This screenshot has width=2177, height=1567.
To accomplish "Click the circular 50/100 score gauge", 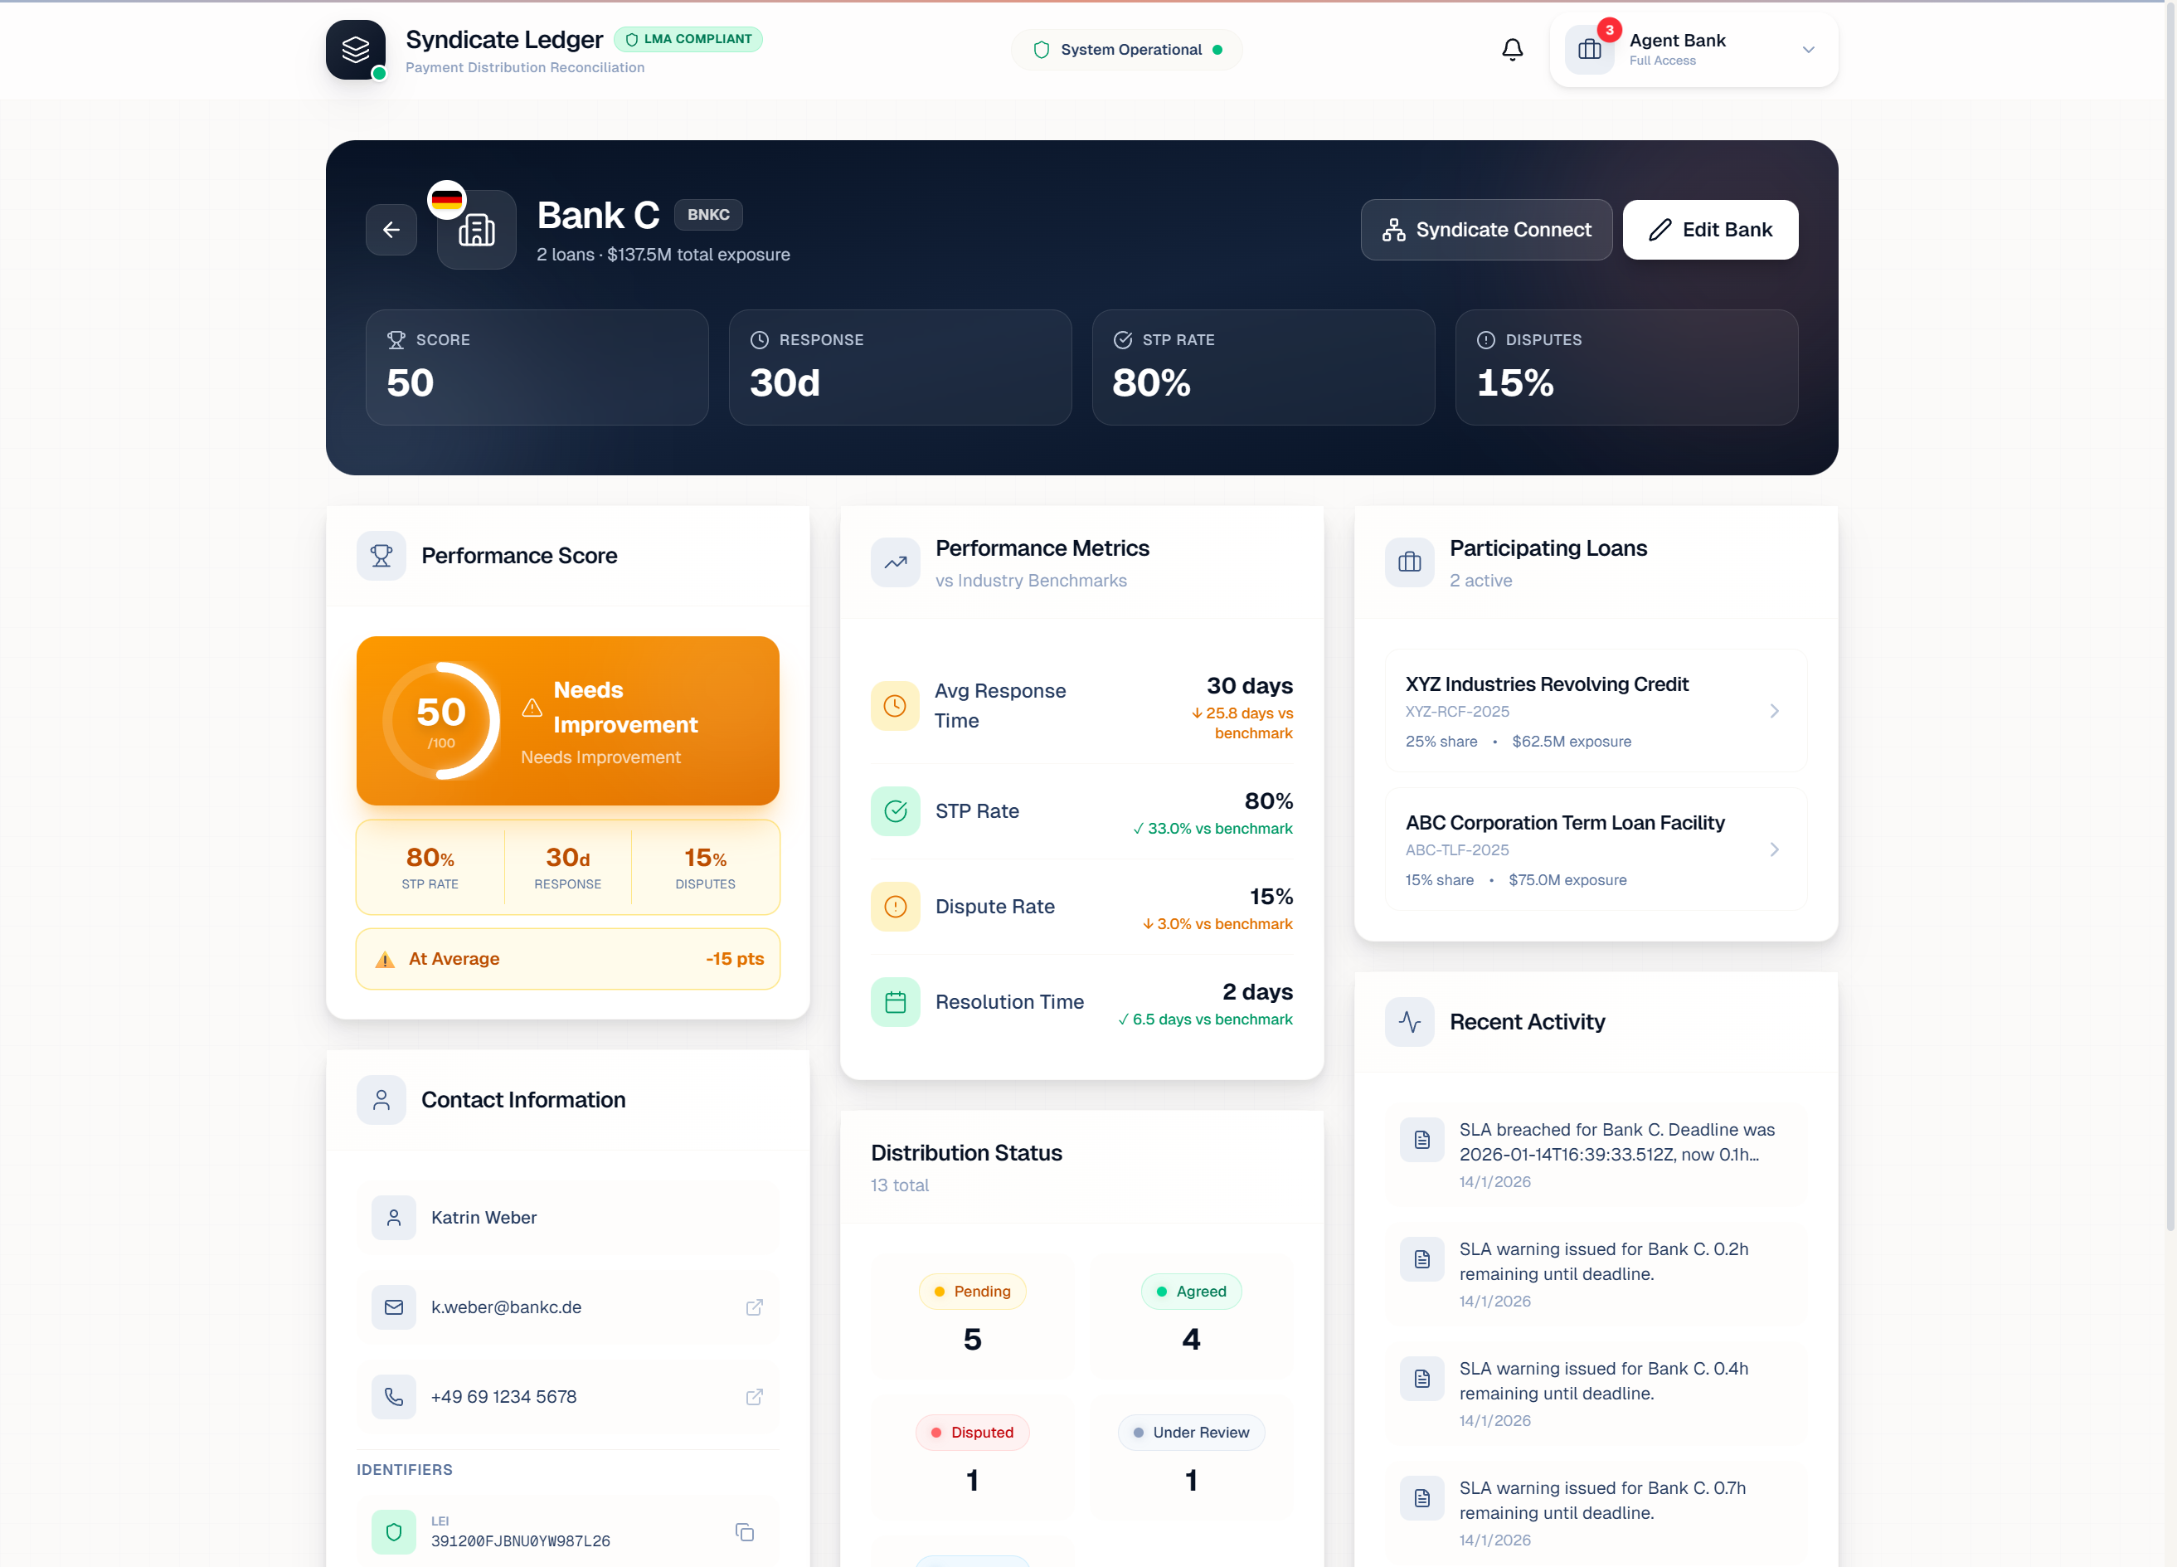I will coord(440,720).
